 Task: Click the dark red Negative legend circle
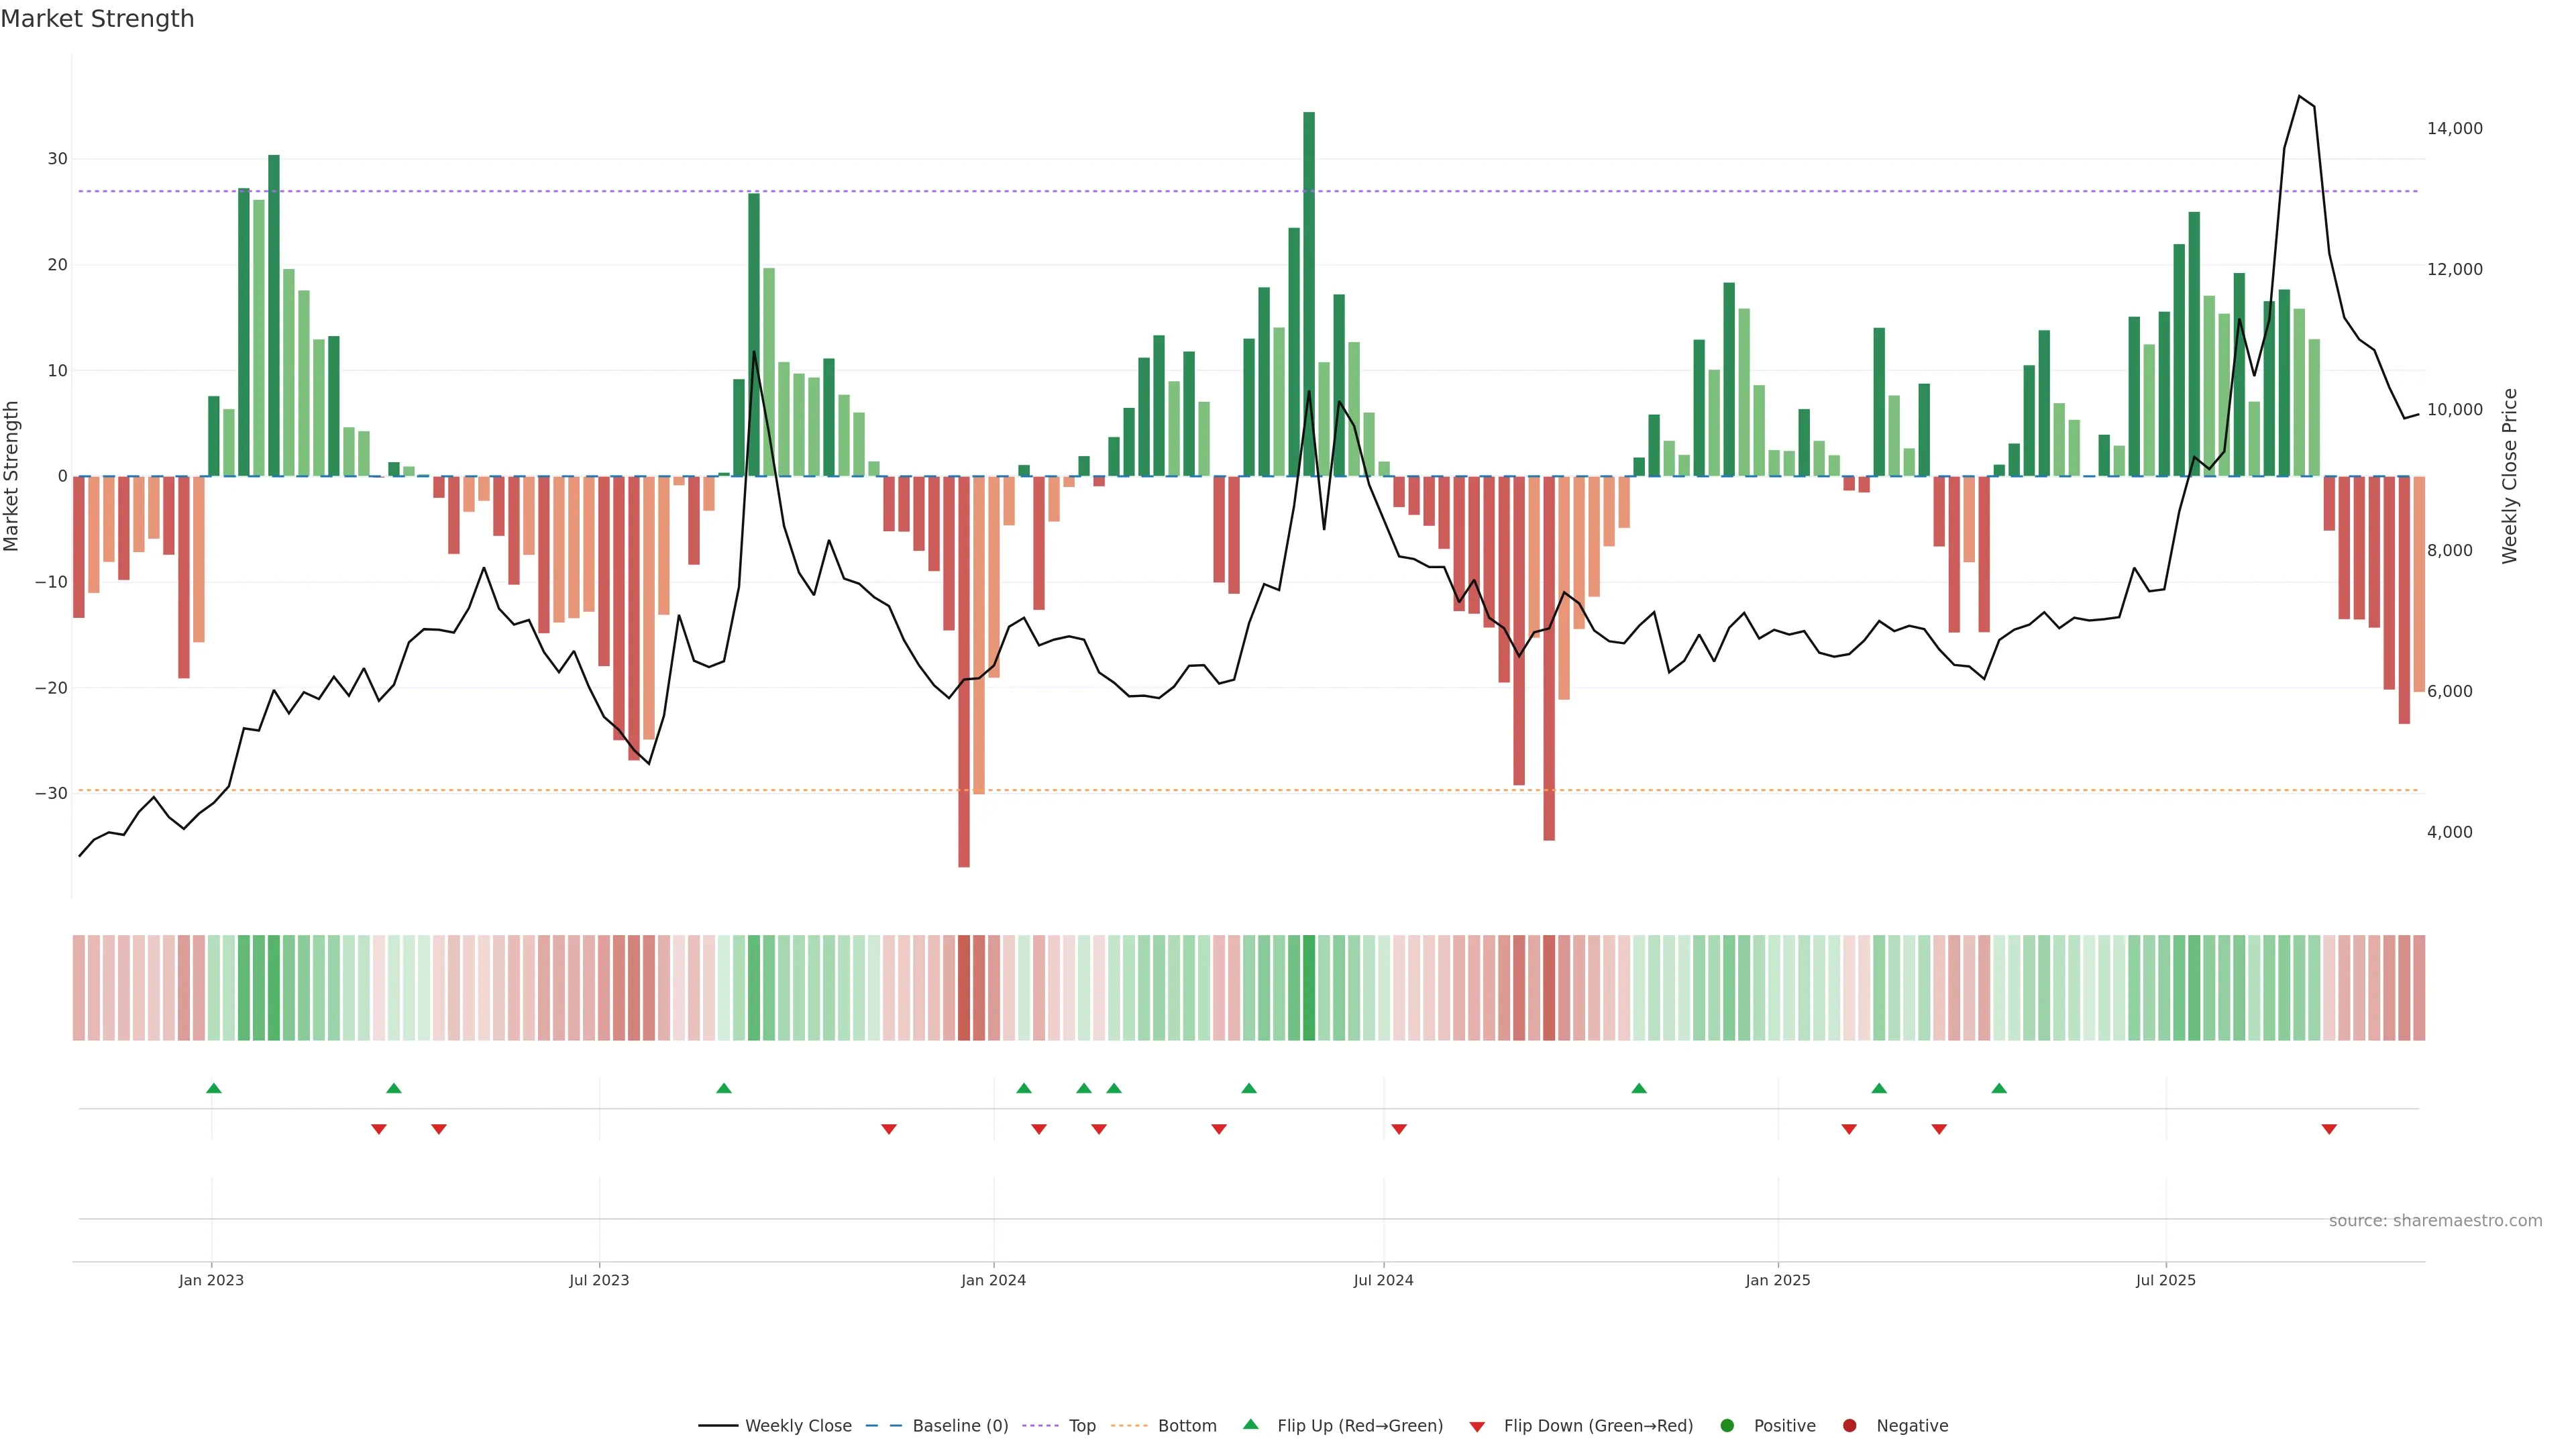1849,1425
